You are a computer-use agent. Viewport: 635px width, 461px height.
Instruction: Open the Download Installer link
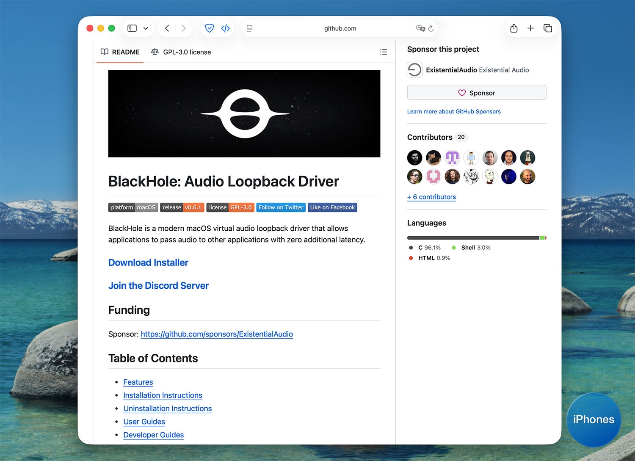coord(148,262)
